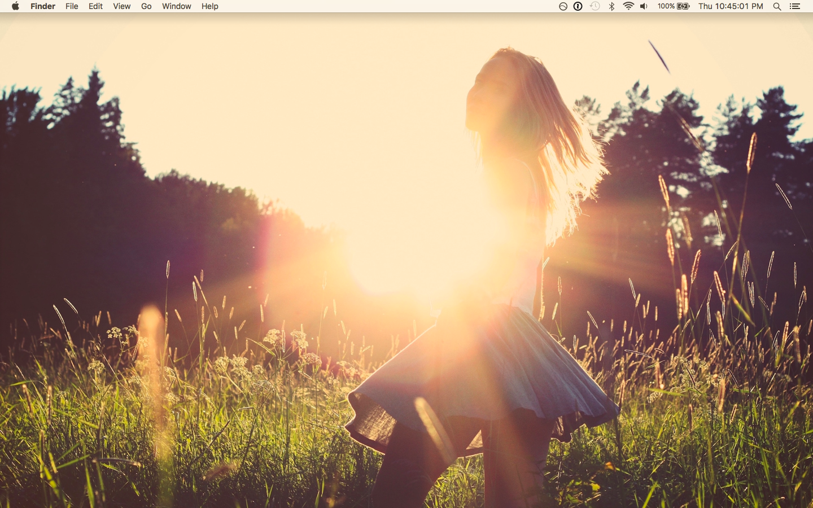Open the Bluetooth status menu
This screenshot has width=813, height=508.
coord(611,6)
